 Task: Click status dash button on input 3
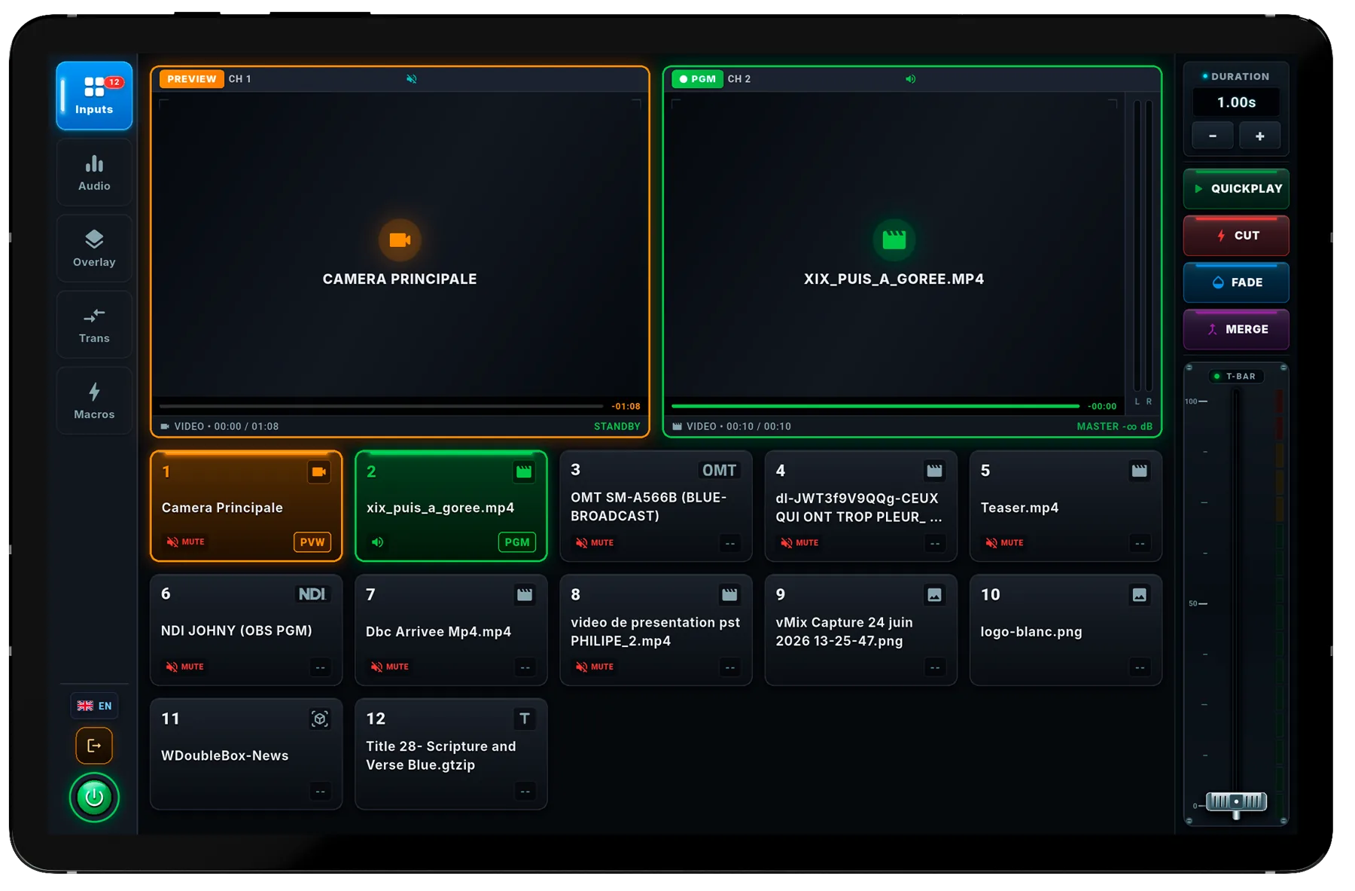(729, 544)
